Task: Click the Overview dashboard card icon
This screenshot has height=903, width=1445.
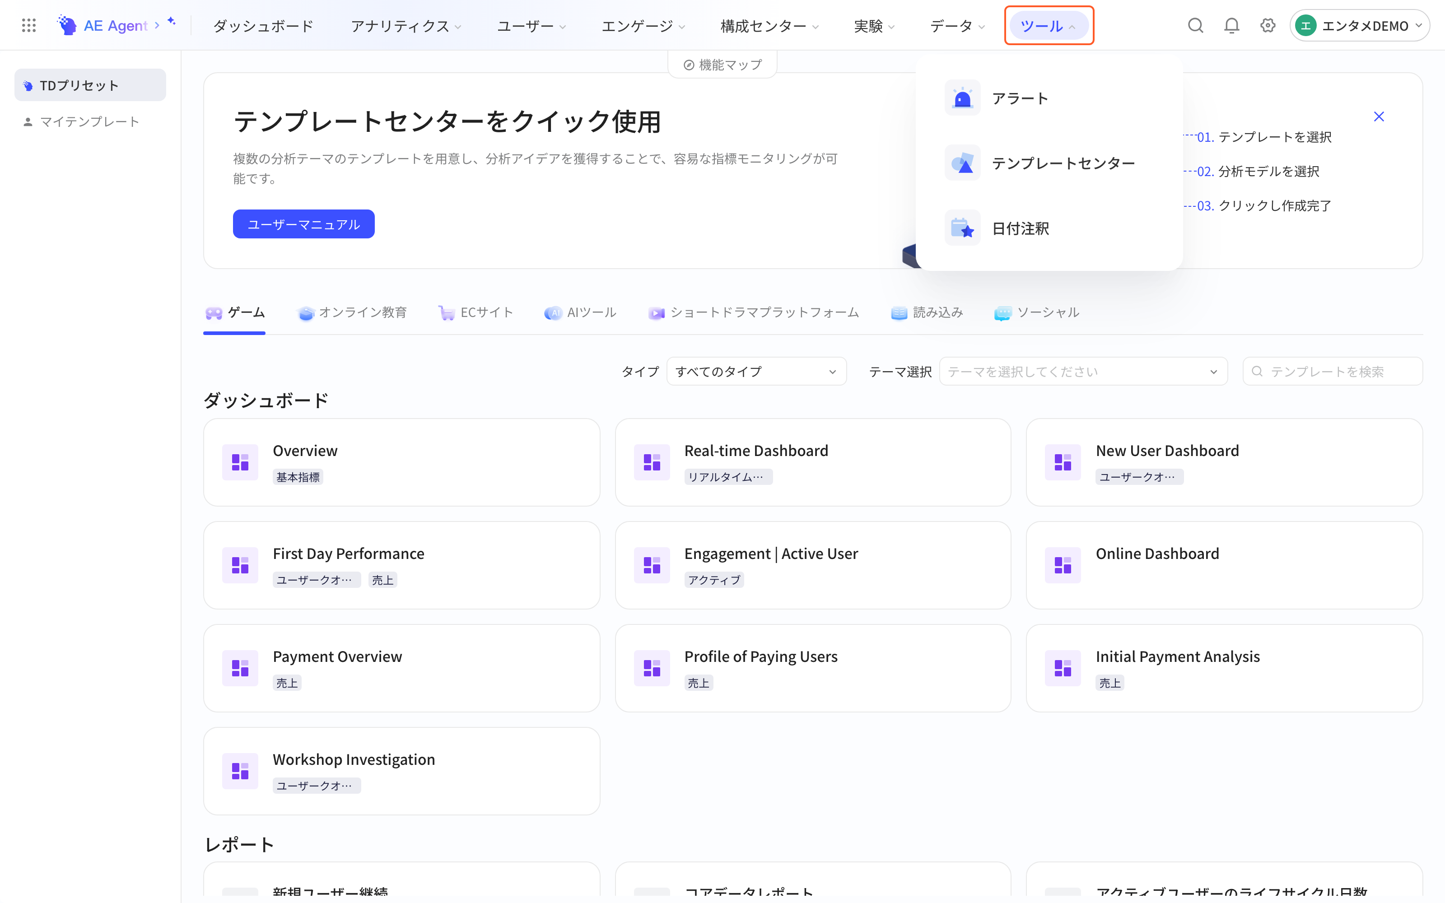Action: pos(240,462)
